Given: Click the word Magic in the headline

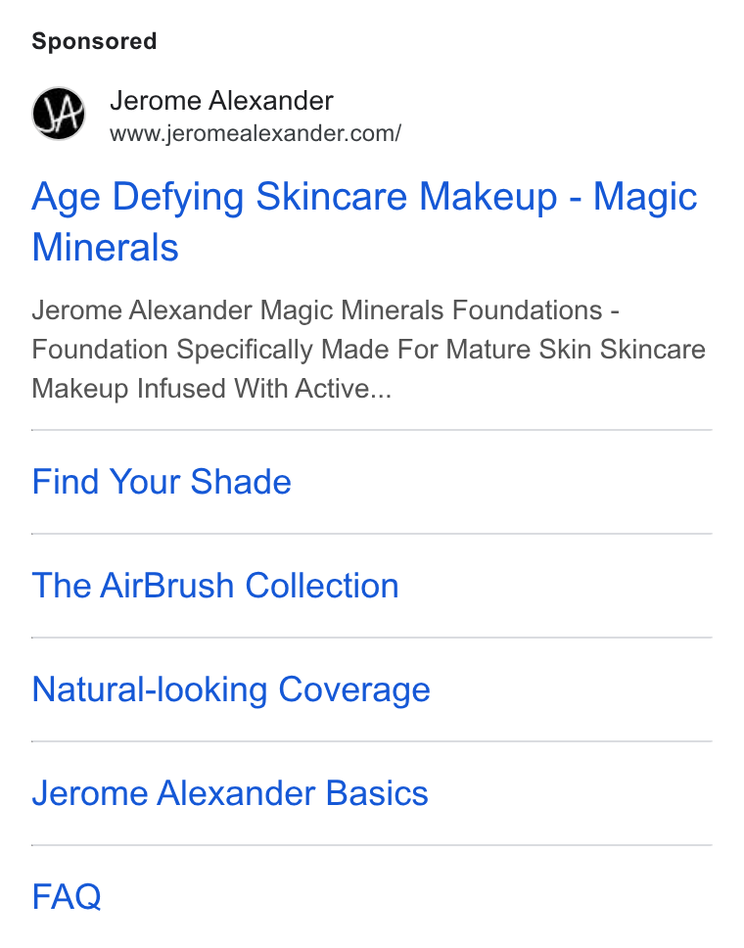Looking at the screenshot, I should (x=645, y=198).
